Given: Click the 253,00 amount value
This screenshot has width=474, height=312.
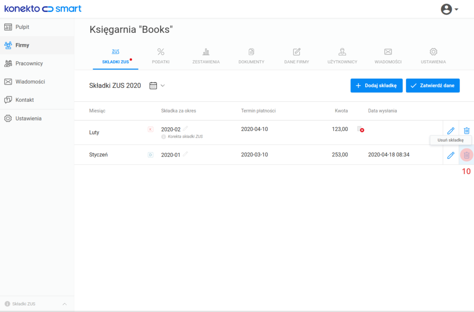Looking at the screenshot, I should pyautogui.click(x=340, y=155).
